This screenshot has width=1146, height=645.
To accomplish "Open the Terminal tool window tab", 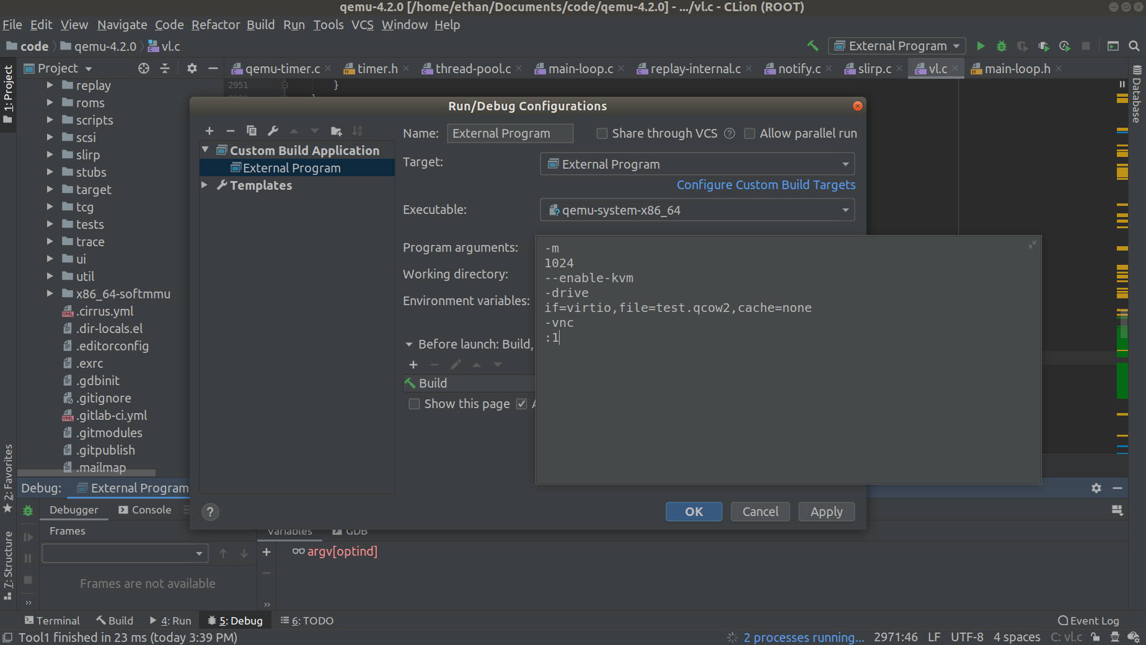I will click(x=52, y=621).
